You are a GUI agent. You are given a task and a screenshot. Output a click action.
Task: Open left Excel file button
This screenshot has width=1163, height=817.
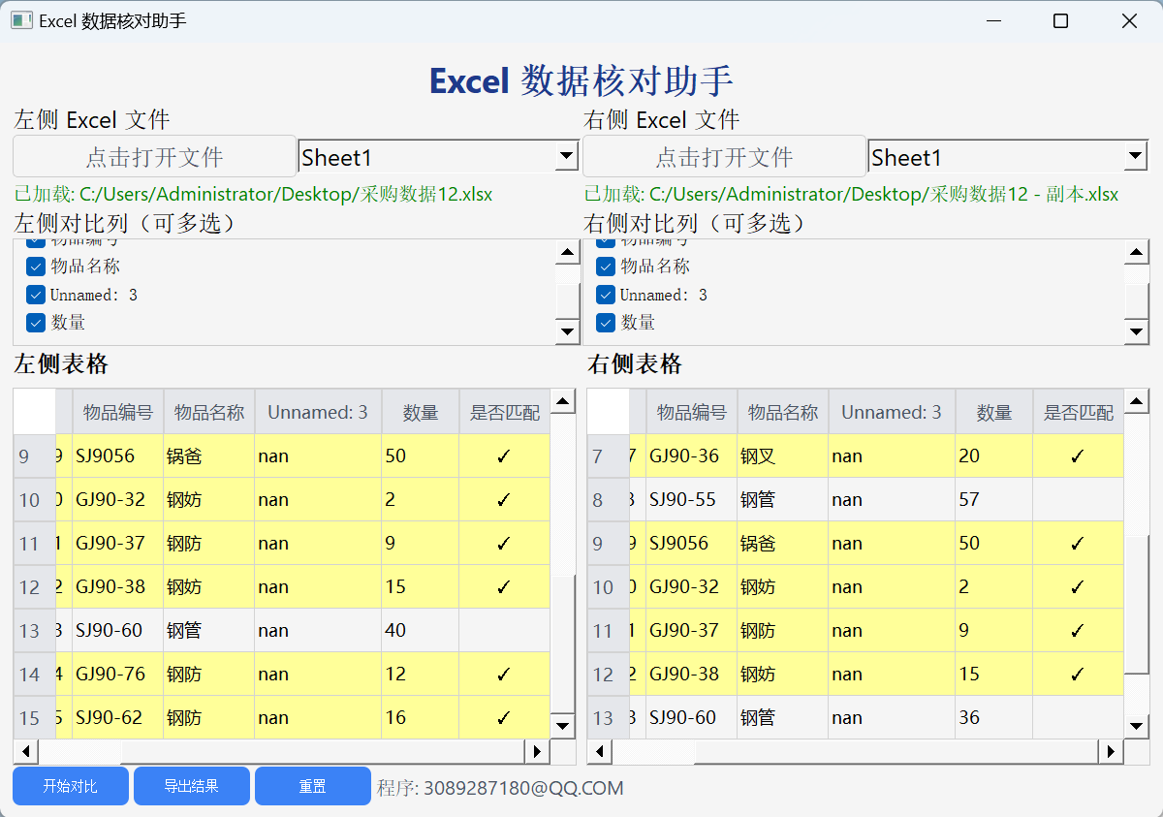154,156
